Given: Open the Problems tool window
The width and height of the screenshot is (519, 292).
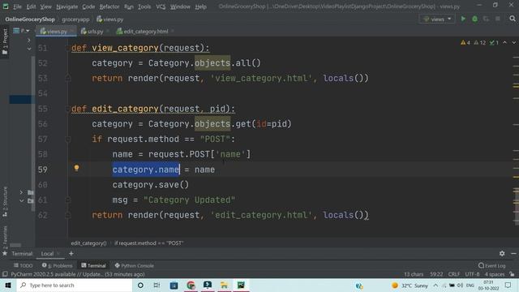Looking at the screenshot, I should click(58, 265).
